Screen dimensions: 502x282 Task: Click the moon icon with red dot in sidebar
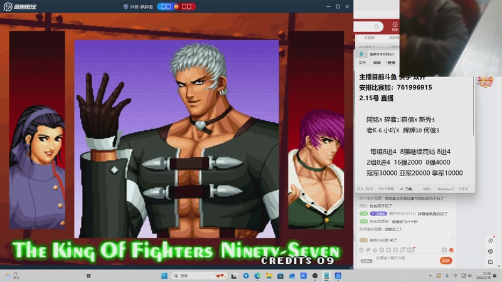point(491,241)
